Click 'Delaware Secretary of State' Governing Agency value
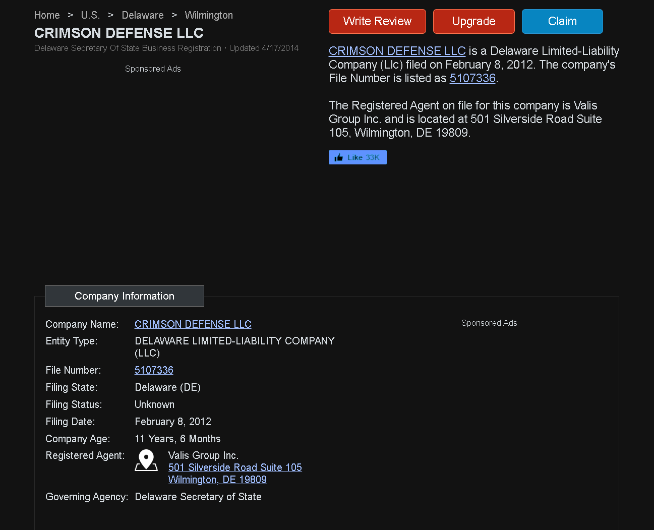This screenshot has width=654, height=530. [x=198, y=497]
